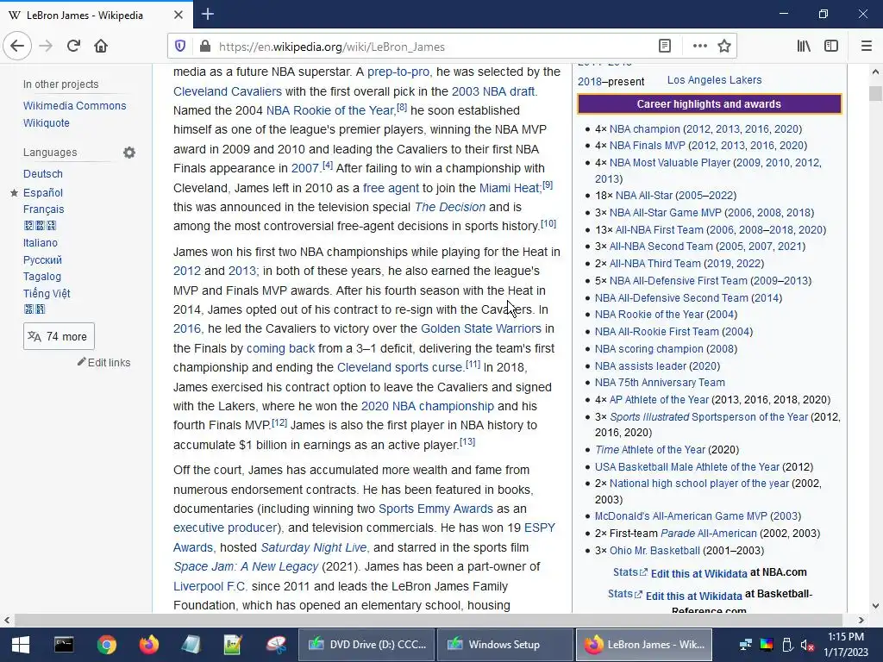Bookmark this page with the star icon

point(724,47)
